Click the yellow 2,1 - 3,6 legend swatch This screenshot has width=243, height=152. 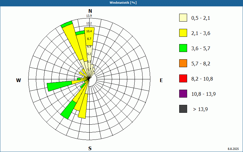pyautogui.click(x=183, y=33)
